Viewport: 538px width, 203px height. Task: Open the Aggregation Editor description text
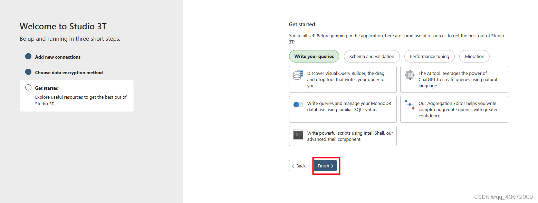click(458, 109)
